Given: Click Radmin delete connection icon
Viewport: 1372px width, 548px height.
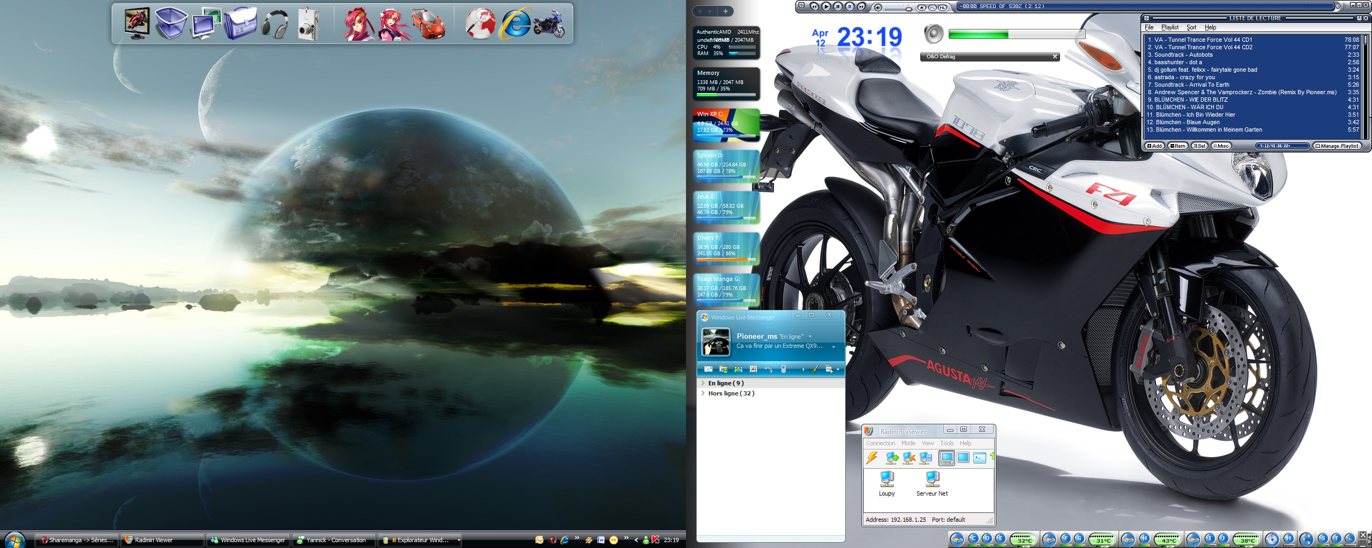Looking at the screenshot, I should tap(909, 458).
